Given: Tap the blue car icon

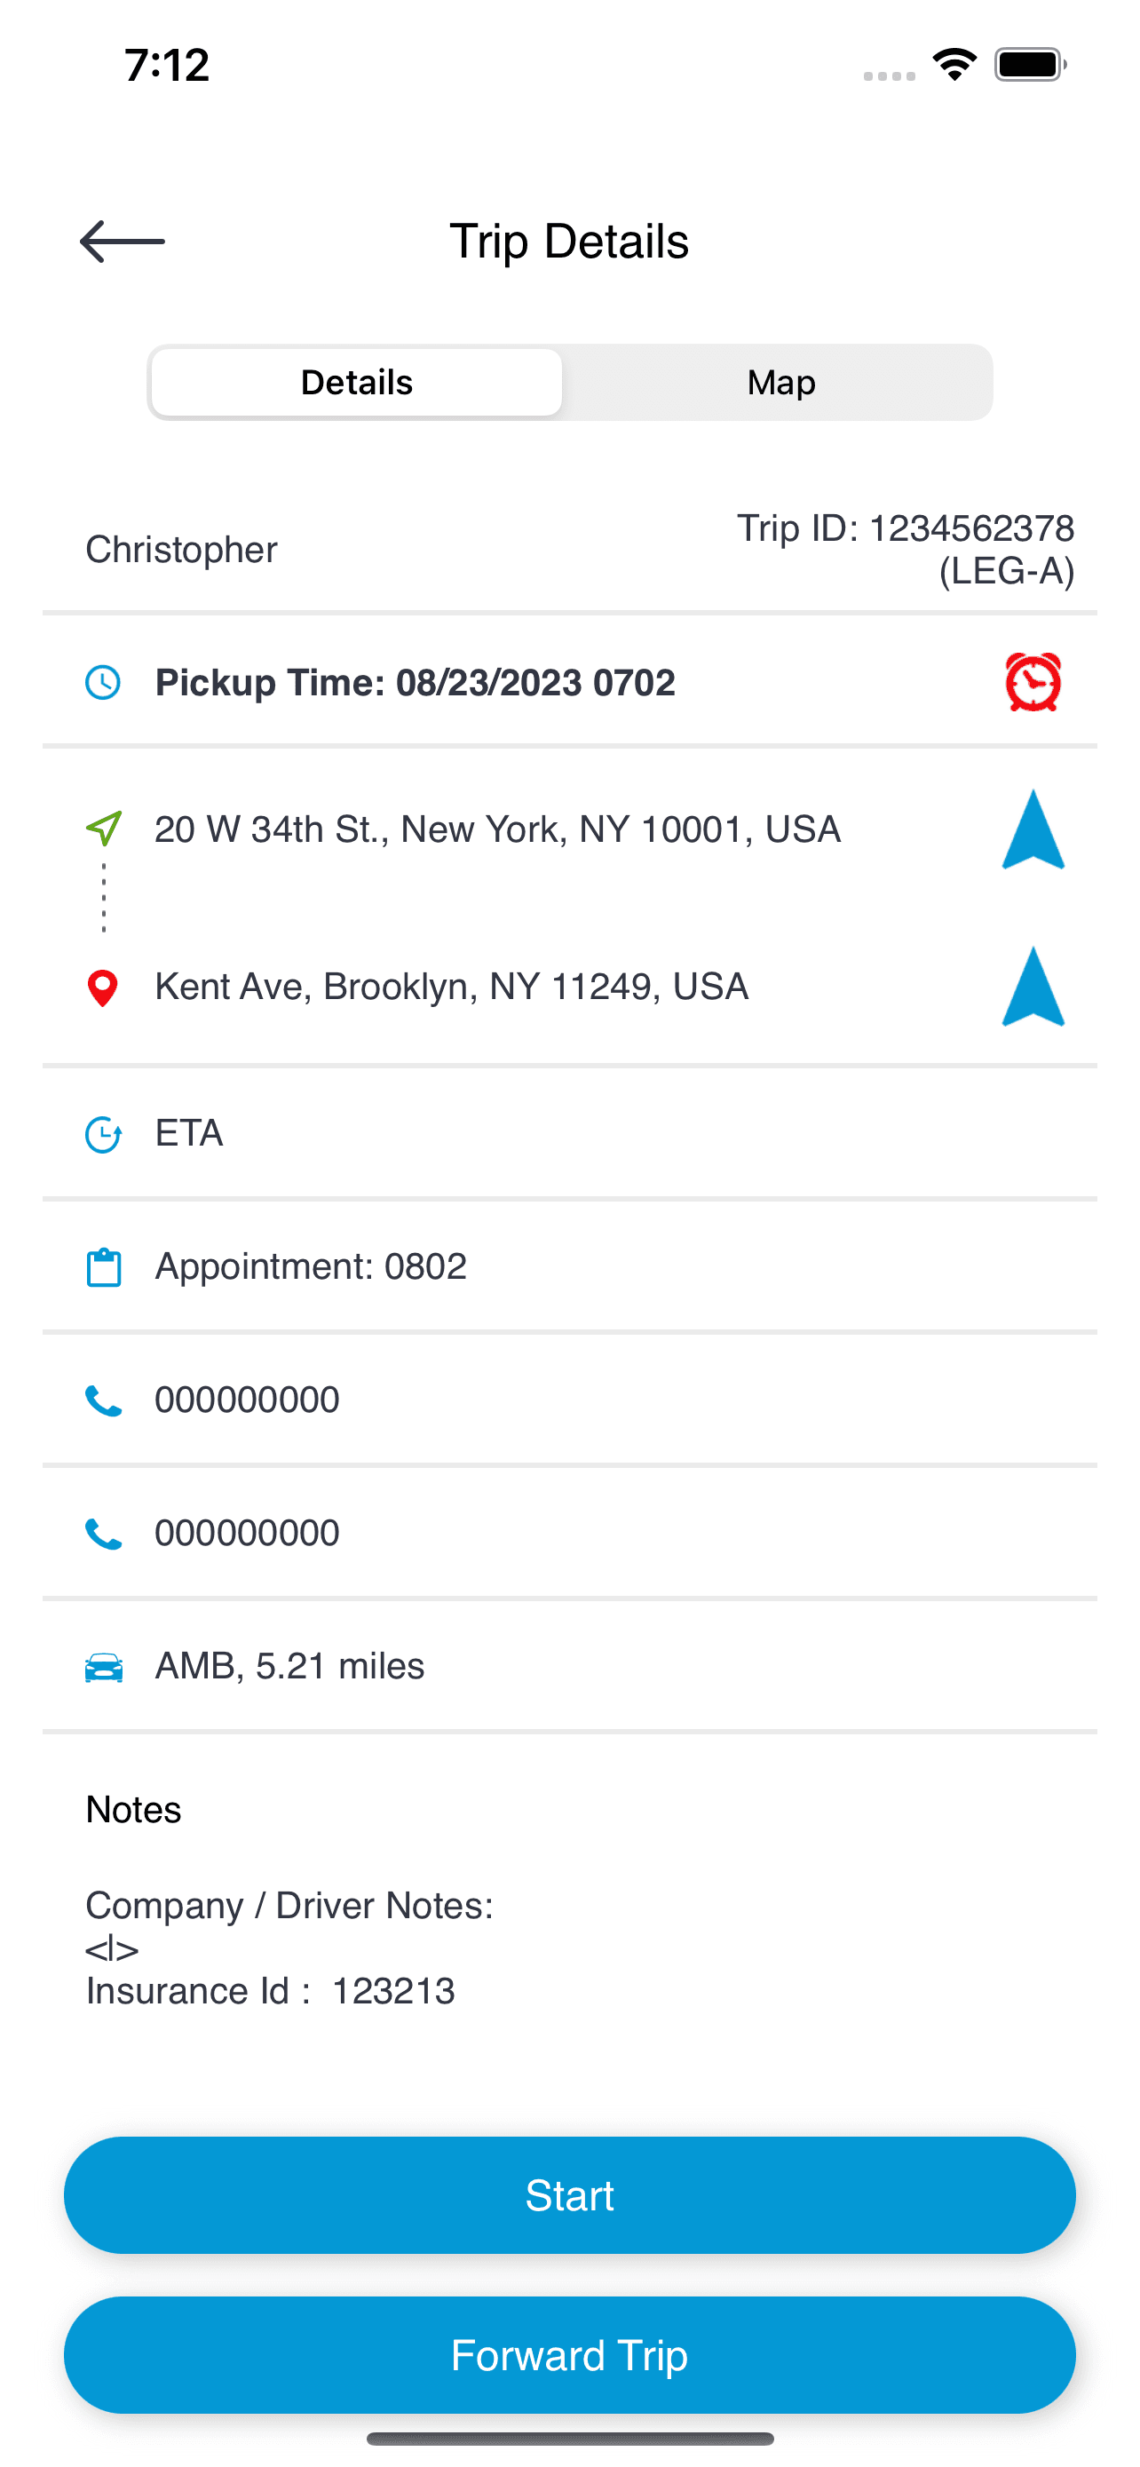Looking at the screenshot, I should point(103,1669).
